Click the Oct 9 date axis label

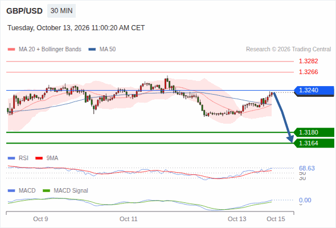coord(40,219)
